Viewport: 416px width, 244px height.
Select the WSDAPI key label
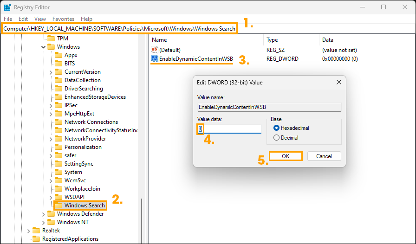pos(75,197)
